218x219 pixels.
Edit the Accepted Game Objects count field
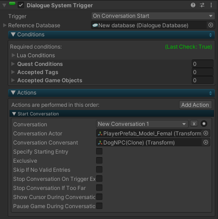[x=203, y=80]
